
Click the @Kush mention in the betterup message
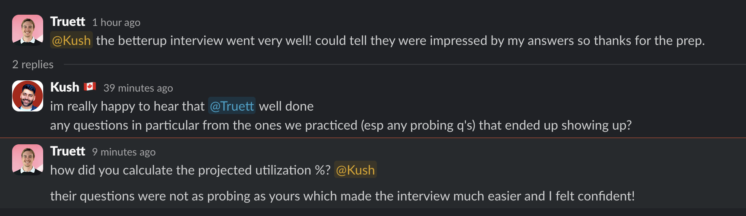[71, 41]
